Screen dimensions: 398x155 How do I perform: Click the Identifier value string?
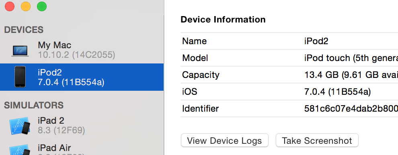pyautogui.click(x=351, y=108)
